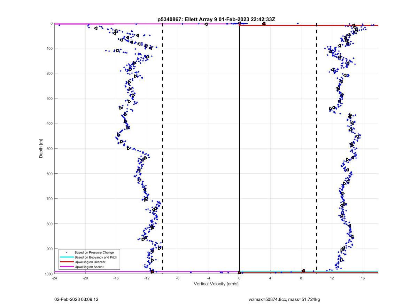Click the depth tick label '200'
This screenshot has width=418, height=308.
49,73
